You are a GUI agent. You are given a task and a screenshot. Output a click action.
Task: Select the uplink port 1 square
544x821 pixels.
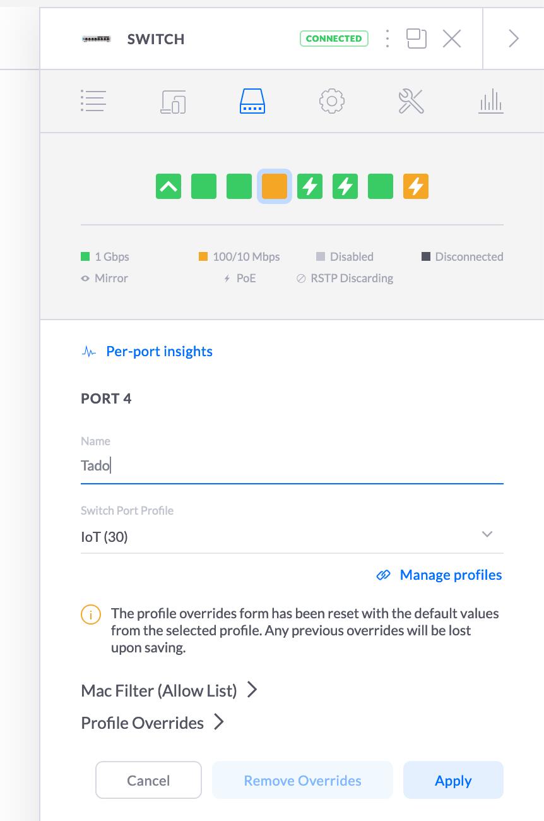pyautogui.click(x=169, y=187)
